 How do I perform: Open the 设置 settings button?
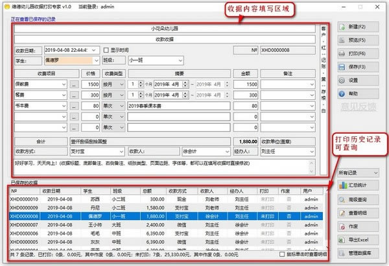point(358,80)
